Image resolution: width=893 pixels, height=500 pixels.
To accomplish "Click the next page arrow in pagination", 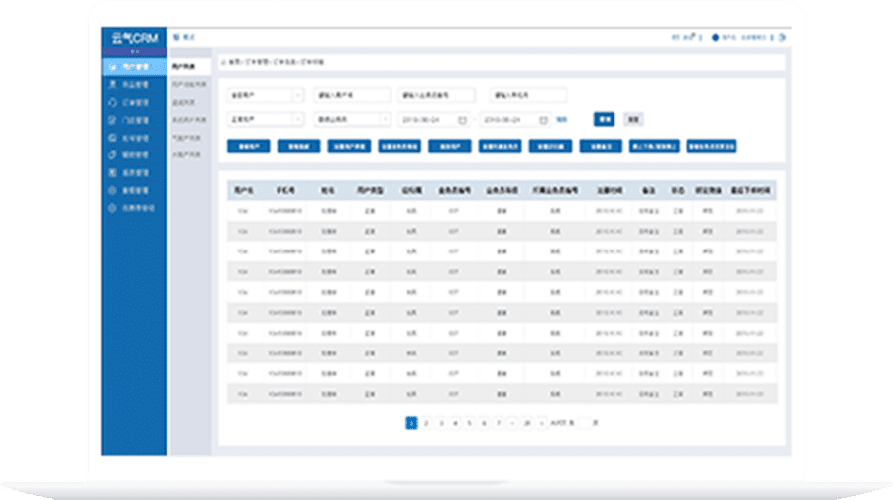I will coord(541,423).
